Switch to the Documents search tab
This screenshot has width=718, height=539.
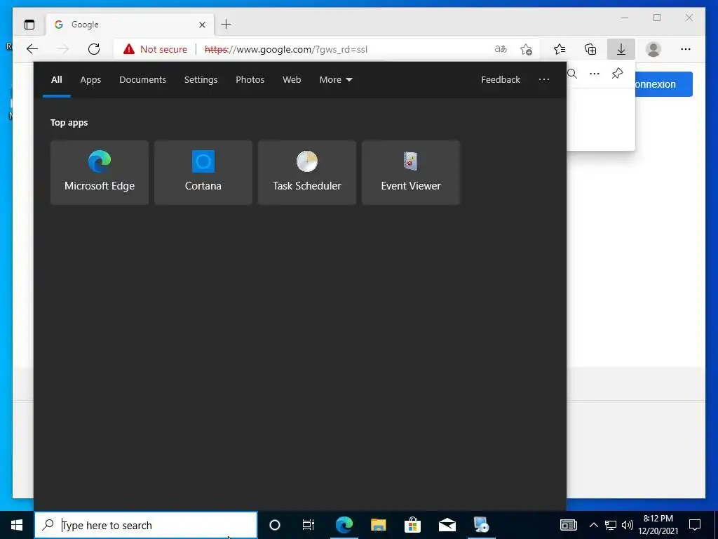(142, 80)
